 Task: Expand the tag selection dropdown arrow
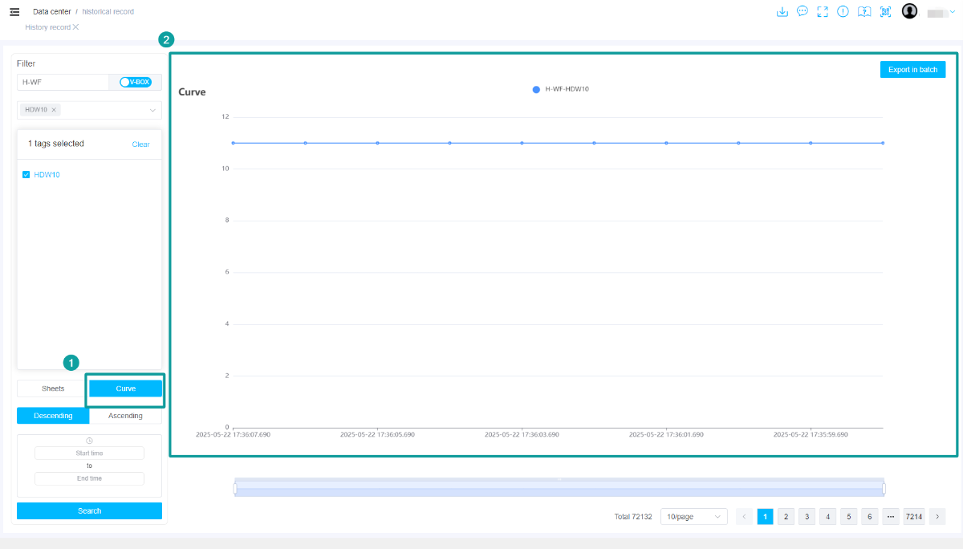click(152, 110)
